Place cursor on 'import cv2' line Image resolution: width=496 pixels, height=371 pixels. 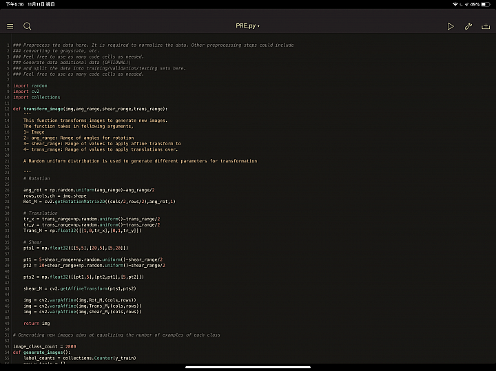pos(26,92)
